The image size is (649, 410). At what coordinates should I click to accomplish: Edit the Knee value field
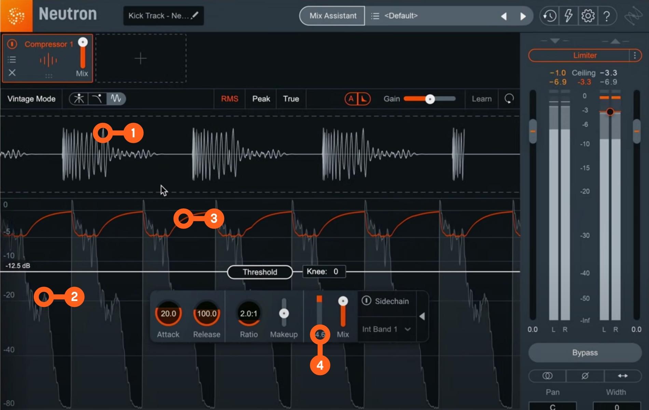pyautogui.click(x=324, y=272)
